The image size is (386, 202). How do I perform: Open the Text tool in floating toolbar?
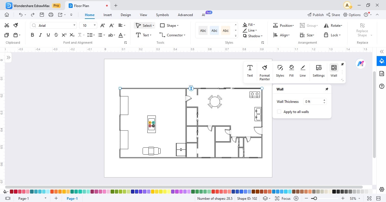[250, 70]
